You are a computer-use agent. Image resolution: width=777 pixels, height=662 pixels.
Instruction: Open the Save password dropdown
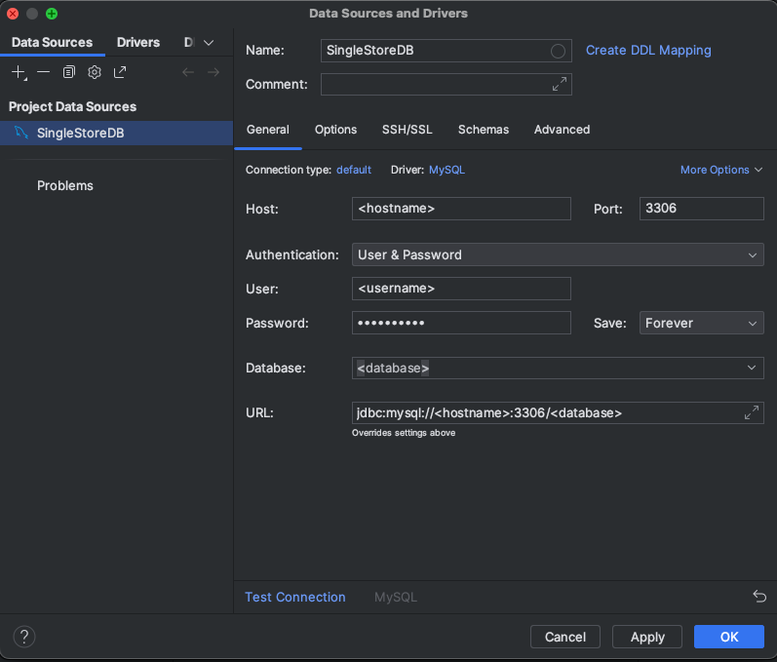[x=701, y=323]
